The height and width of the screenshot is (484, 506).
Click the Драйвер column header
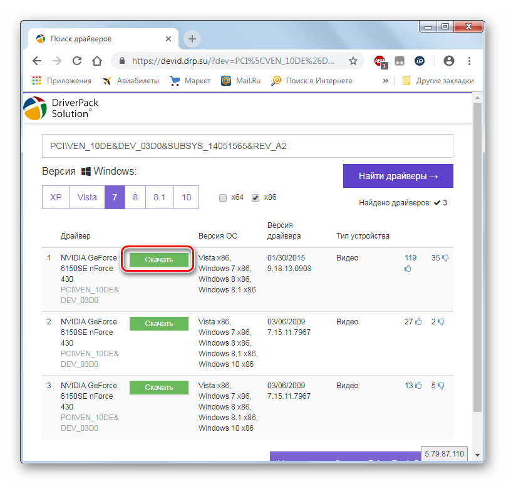[76, 236]
